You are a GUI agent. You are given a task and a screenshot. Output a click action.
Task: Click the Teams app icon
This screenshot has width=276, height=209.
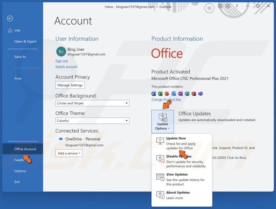[x=201, y=94]
